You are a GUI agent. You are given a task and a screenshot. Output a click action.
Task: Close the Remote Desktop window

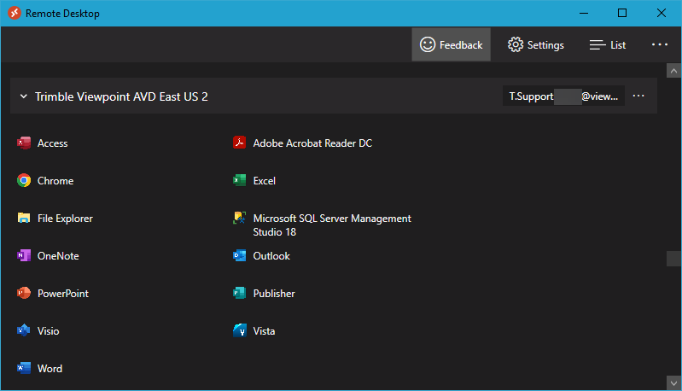(662, 13)
